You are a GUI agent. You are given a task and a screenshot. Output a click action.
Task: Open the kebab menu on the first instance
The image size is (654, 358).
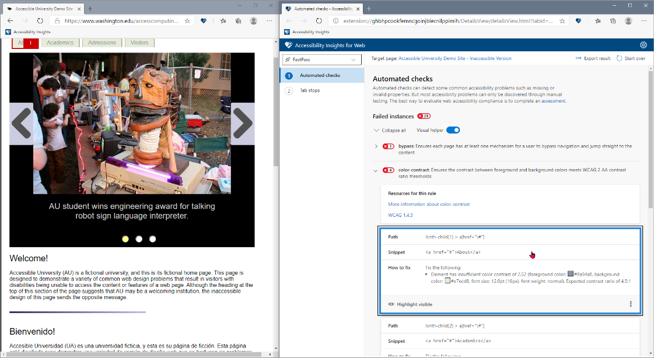pyautogui.click(x=630, y=304)
